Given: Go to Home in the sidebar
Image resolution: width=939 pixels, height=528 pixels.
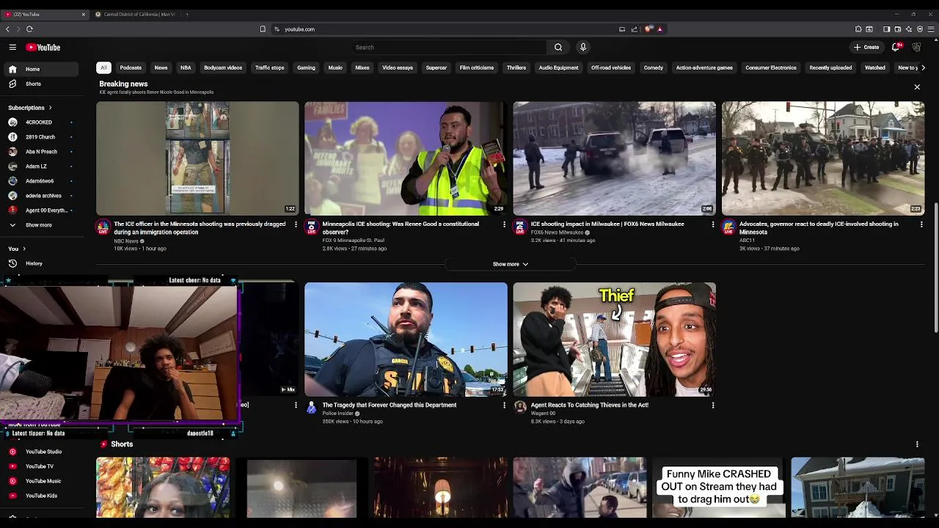Looking at the screenshot, I should click(40, 69).
